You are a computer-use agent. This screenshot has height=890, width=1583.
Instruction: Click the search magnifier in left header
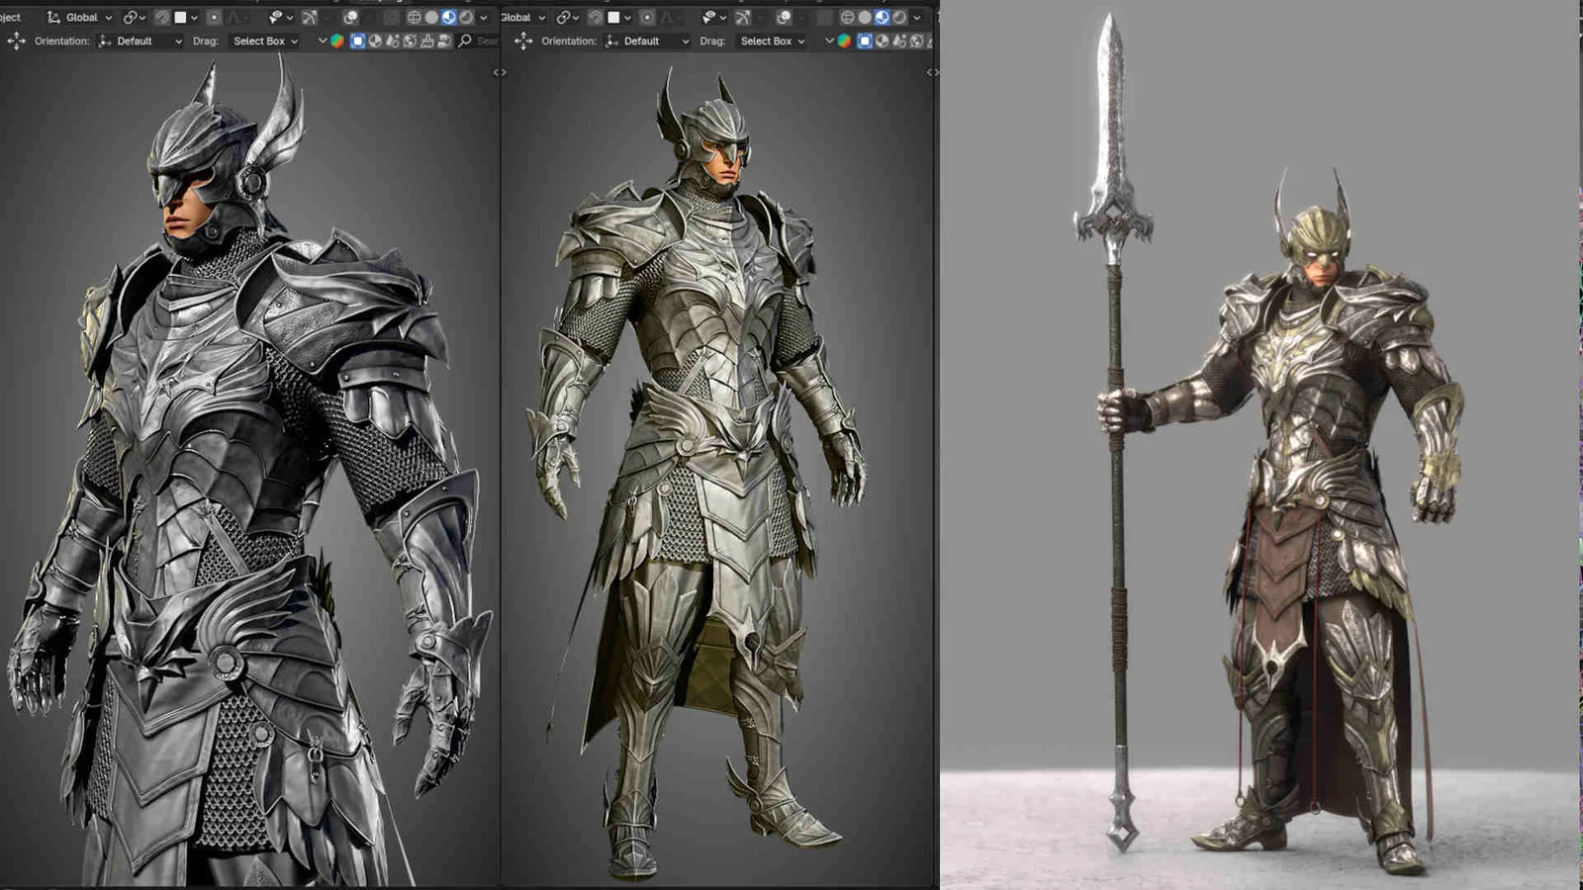coord(464,41)
